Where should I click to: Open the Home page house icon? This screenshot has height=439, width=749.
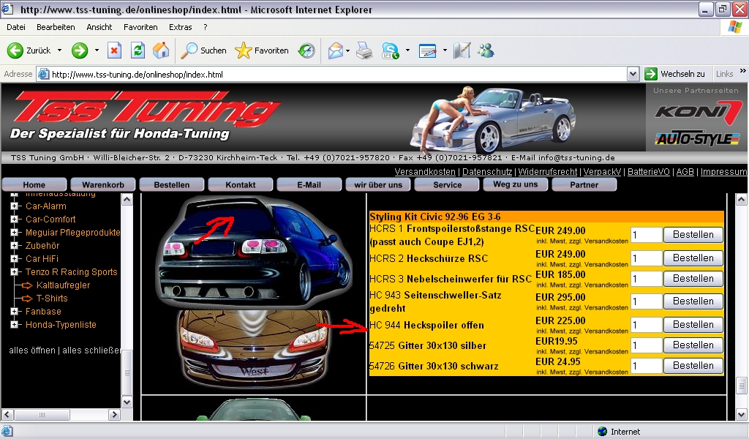click(x=161, y=50)
